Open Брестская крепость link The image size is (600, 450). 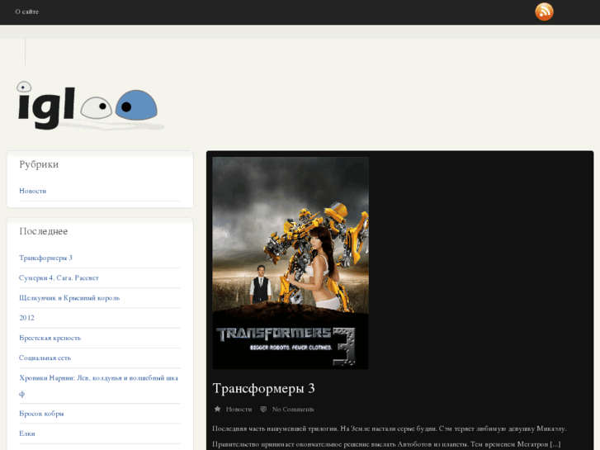pyautogui.click(x=50, y=338)
